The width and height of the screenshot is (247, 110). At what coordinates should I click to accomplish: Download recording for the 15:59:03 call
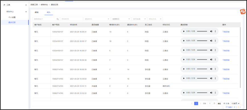pyautogui.click(x=226, y=79)
